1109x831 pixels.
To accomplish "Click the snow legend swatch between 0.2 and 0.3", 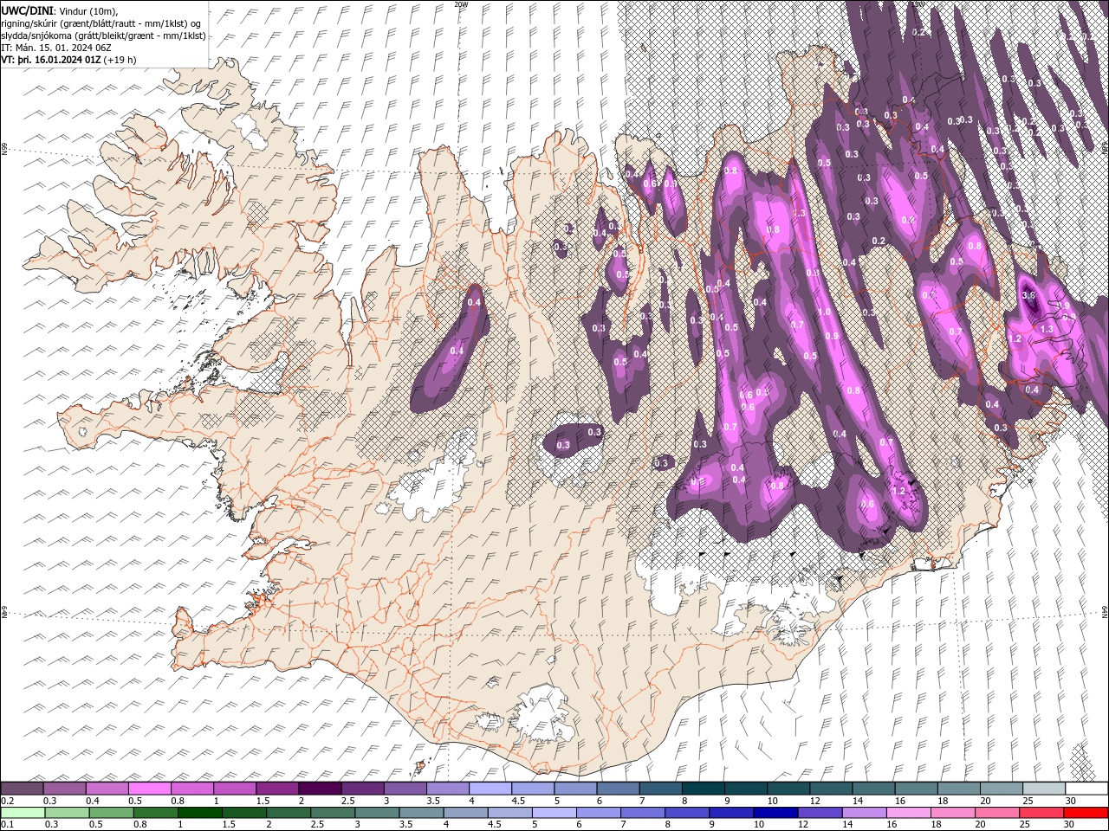I will 22,789.
